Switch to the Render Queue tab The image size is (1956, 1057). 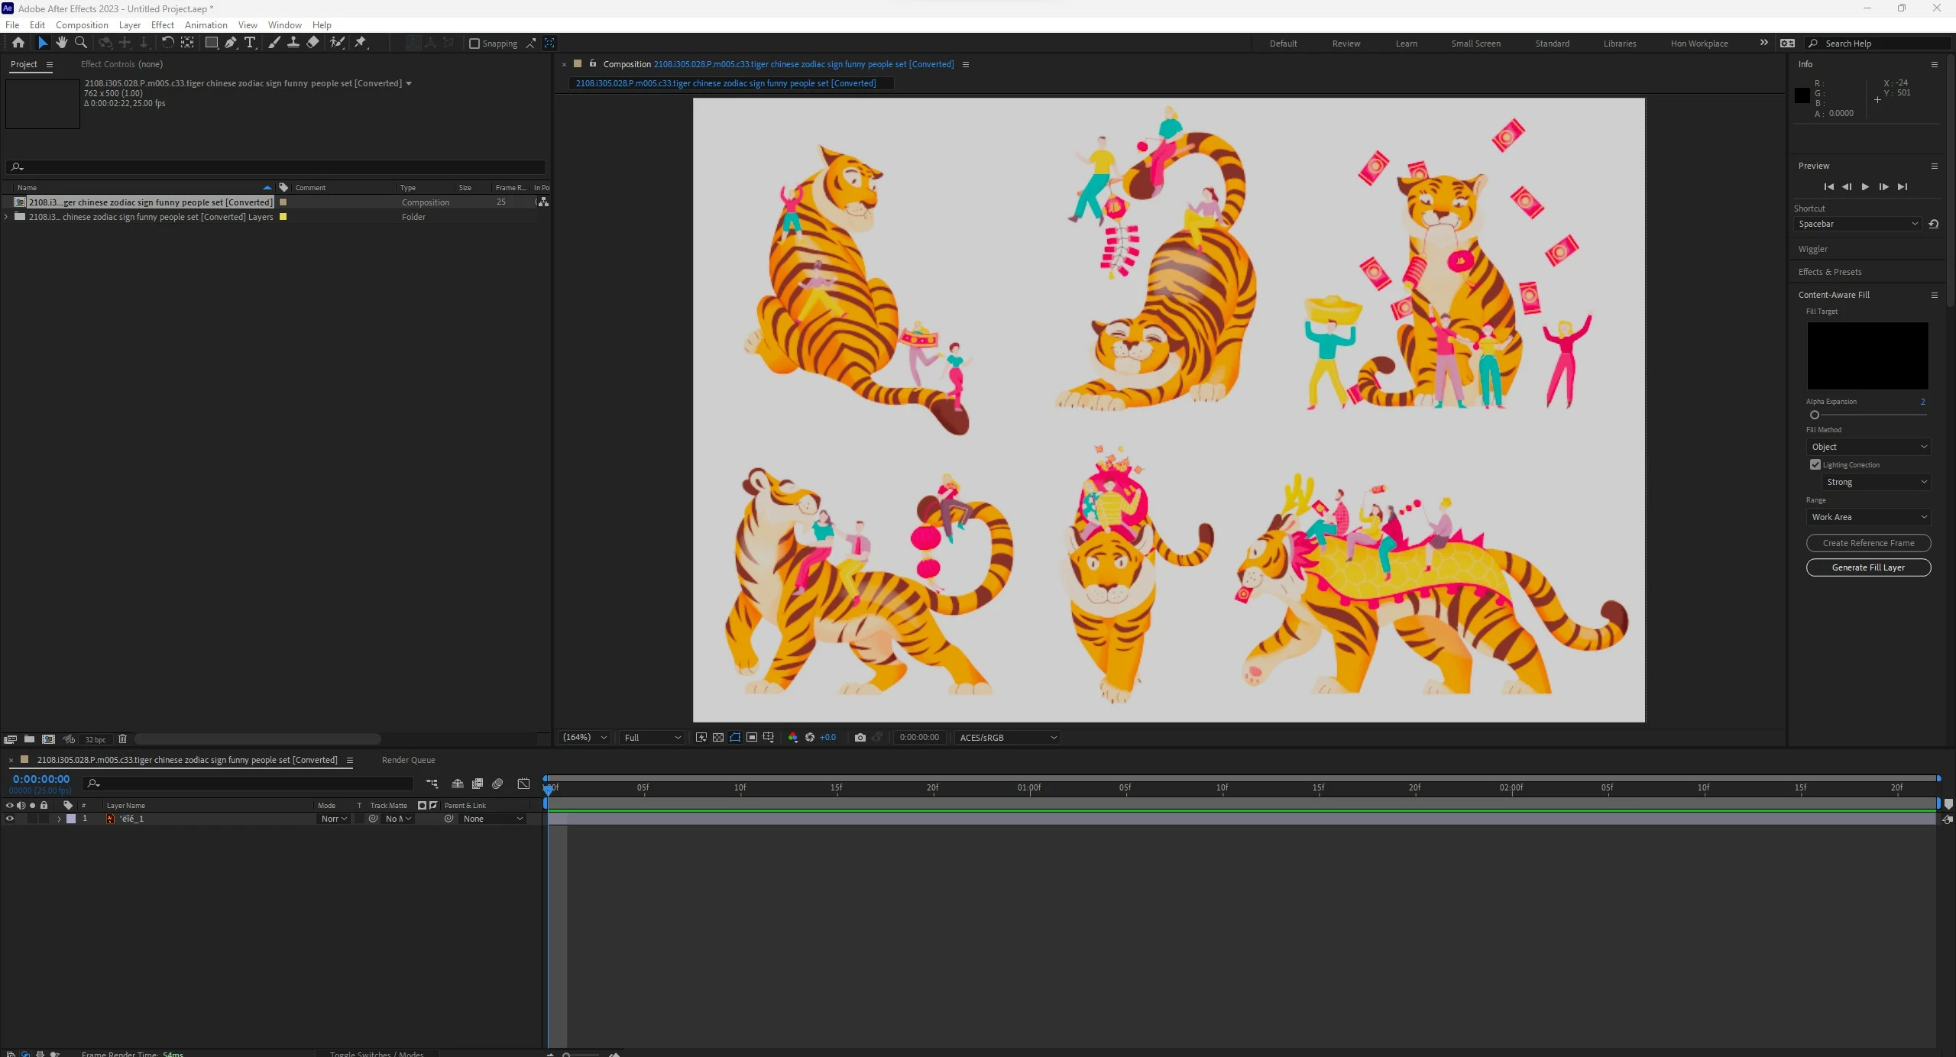(408, 760)
